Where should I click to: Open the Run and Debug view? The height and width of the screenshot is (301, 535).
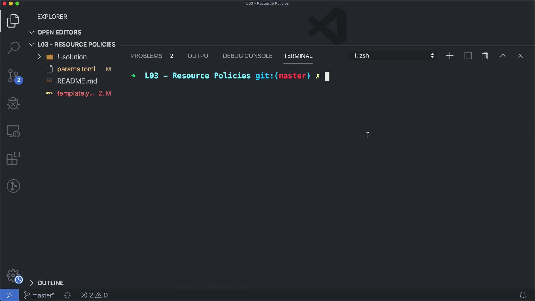tap(13, 103)
